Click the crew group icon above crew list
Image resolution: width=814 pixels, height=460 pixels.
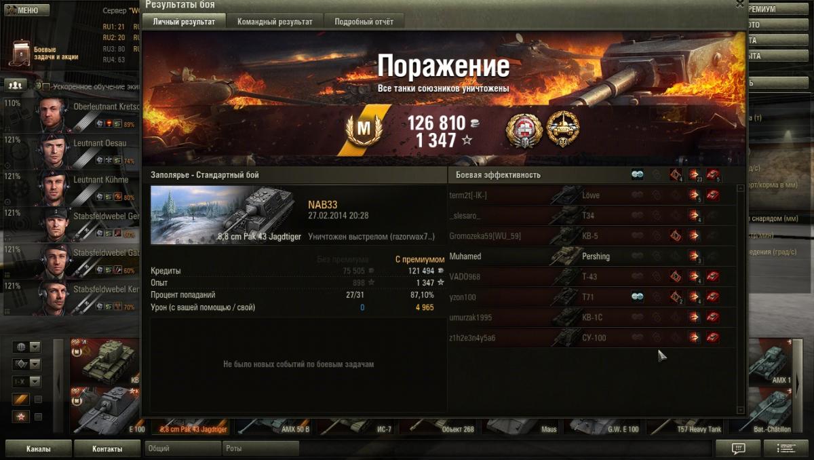coord(16,85)
